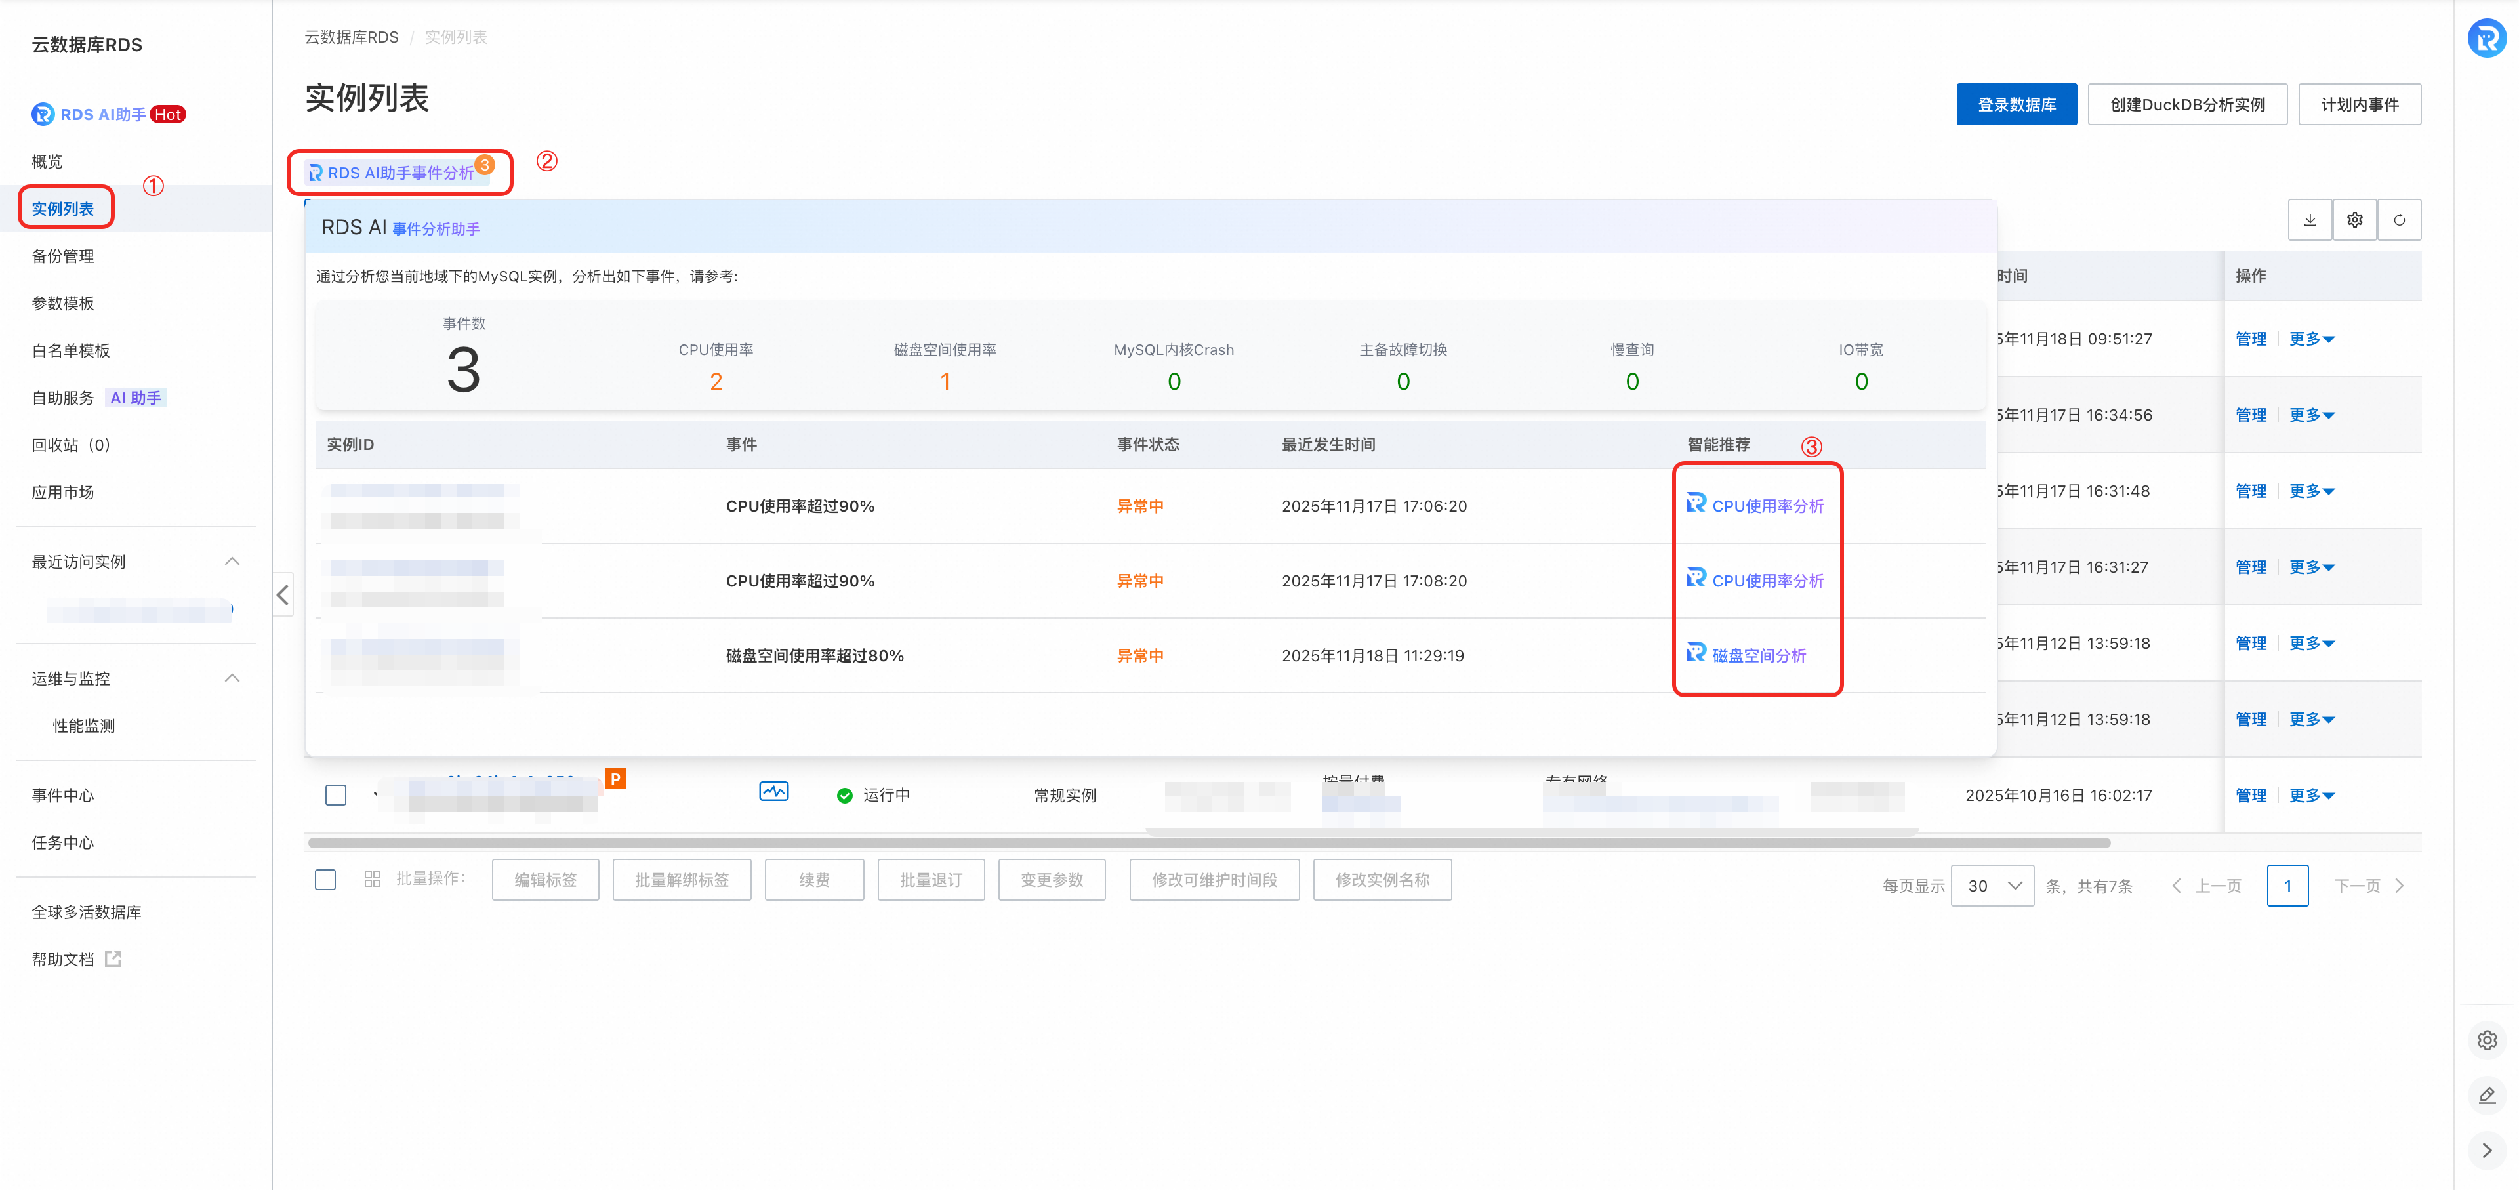Screen dimensions: 2519x1190
Task: Toggle the select-all checkbox near 批量操作
Action: 325,879
